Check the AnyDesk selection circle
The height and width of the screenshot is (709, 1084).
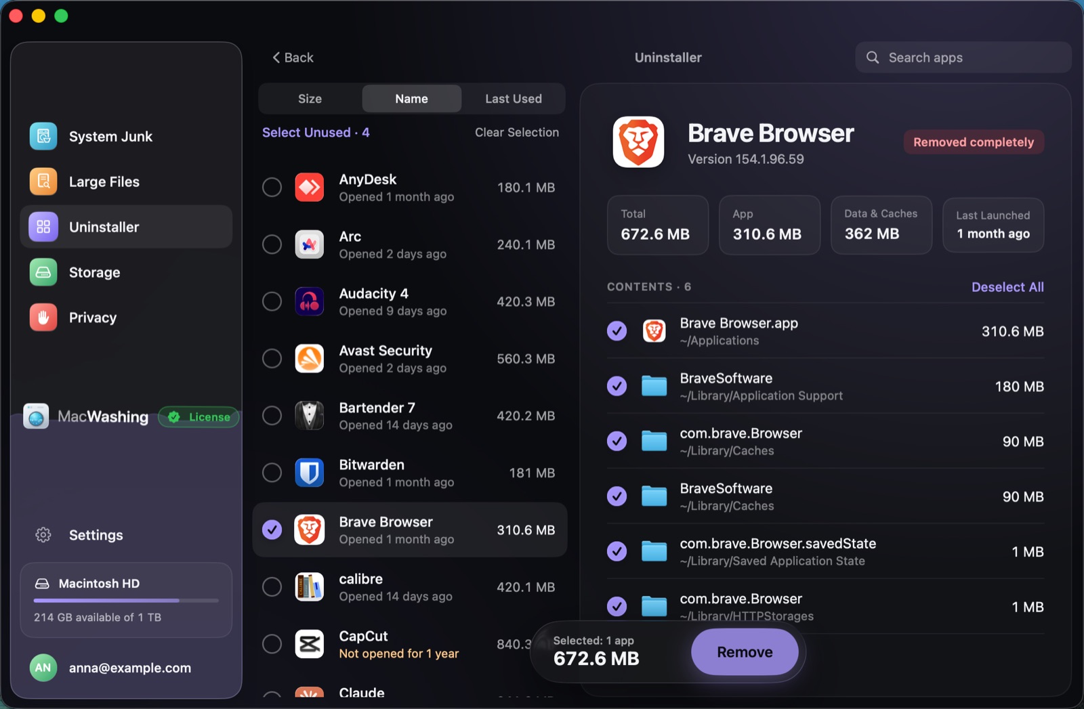[x=272, y=188]
